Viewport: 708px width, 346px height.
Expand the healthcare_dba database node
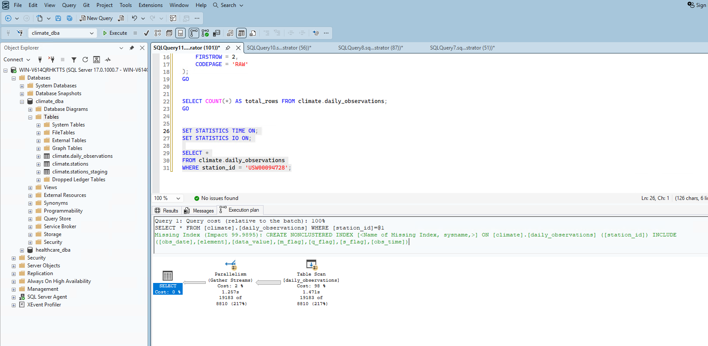point(22,250)
